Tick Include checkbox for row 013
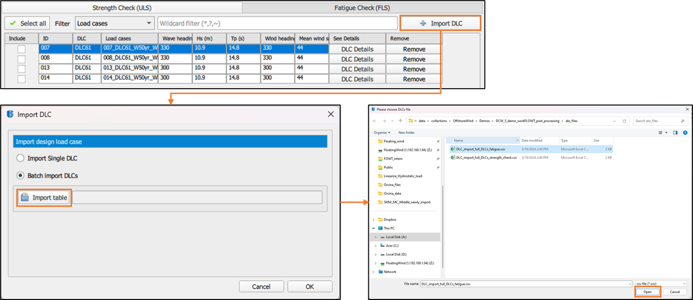 [21, 69]
